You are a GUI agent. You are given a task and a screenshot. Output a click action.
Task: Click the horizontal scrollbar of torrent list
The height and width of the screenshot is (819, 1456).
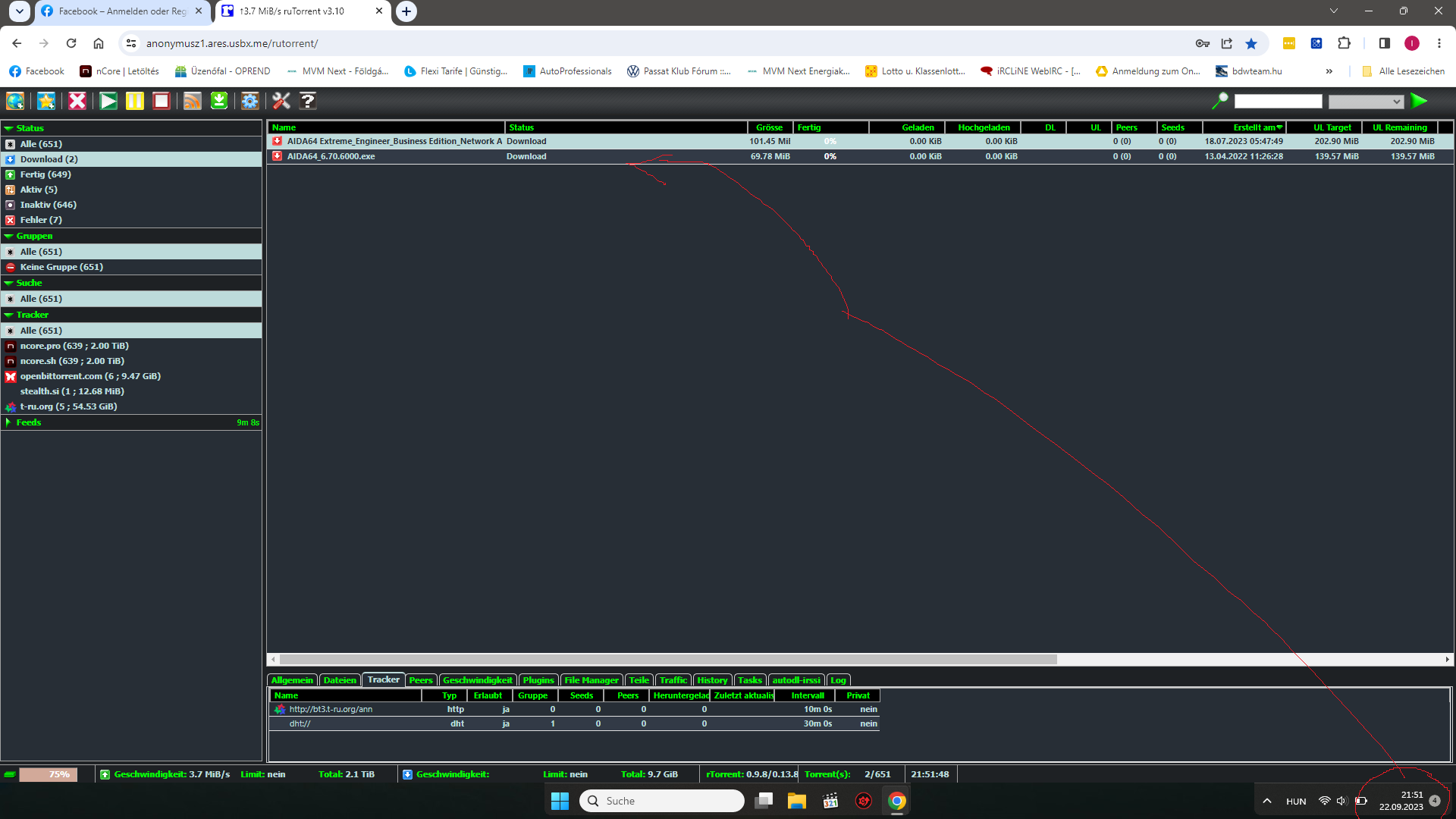click(667, 660)
